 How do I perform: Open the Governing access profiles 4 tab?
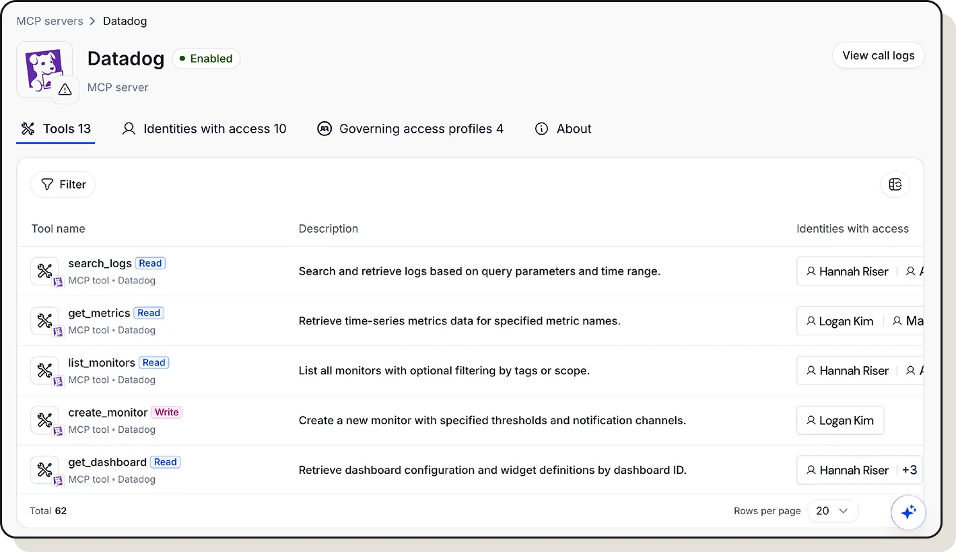tap(410, 129)
